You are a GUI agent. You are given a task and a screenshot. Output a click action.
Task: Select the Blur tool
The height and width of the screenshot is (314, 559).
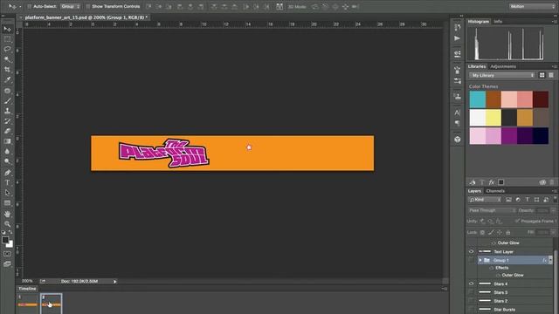[8, 152]
